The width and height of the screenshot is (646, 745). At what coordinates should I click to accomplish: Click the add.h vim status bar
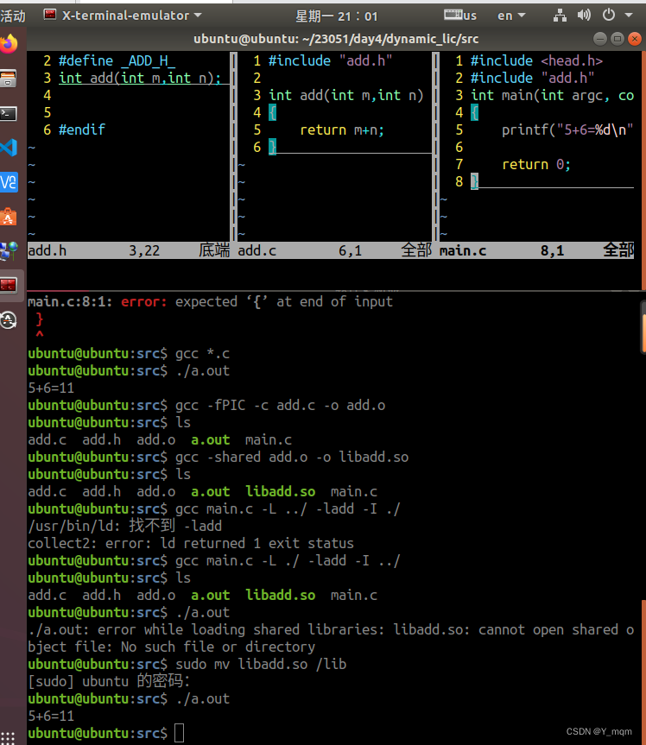click(x=129, y=250)
